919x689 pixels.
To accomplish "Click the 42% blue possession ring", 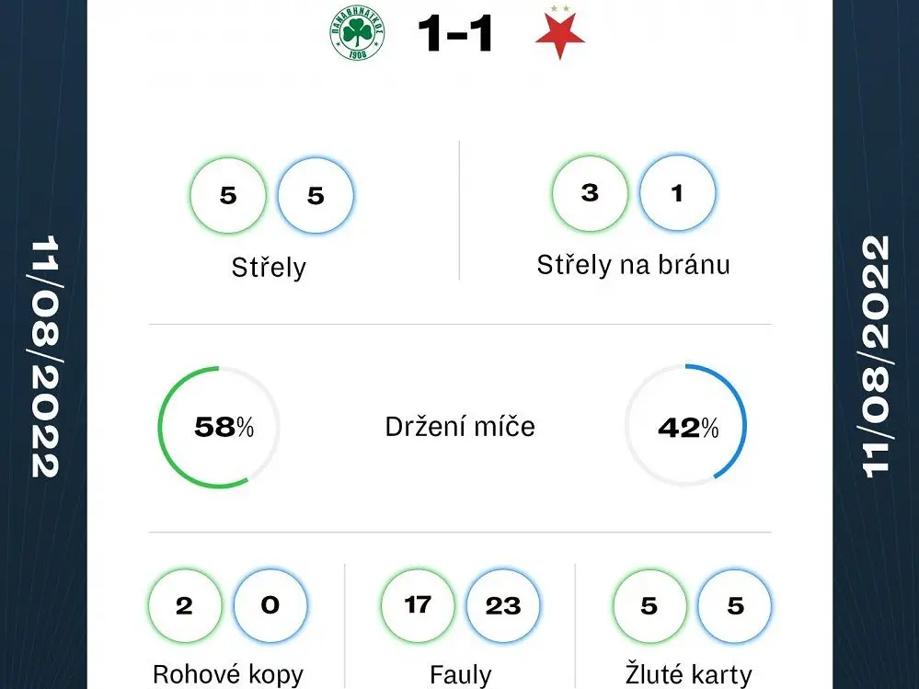I will pos(685,426).
